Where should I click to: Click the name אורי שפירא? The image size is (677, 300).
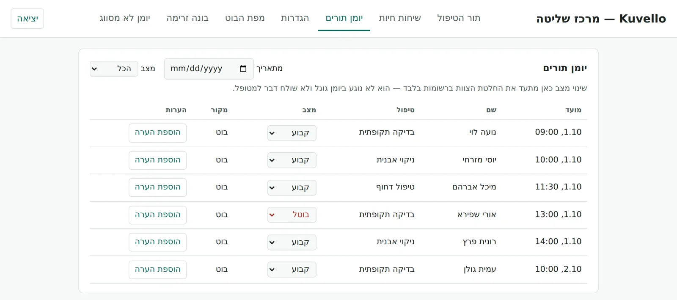click(x=477, y=215)
